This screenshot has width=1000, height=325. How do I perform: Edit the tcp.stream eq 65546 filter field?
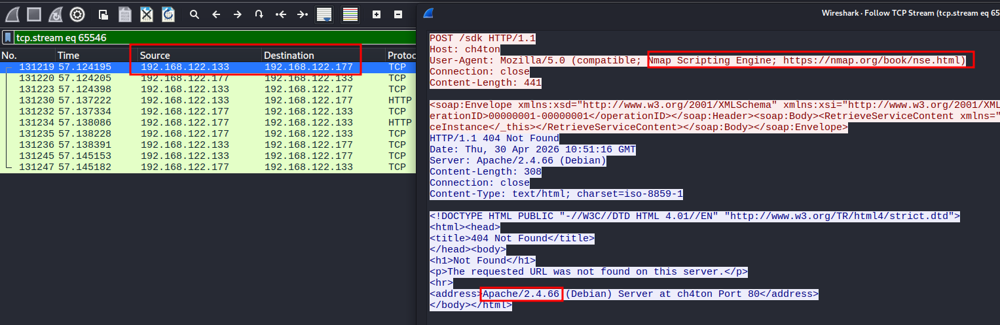pyautogui.click(x=215, y=37)
